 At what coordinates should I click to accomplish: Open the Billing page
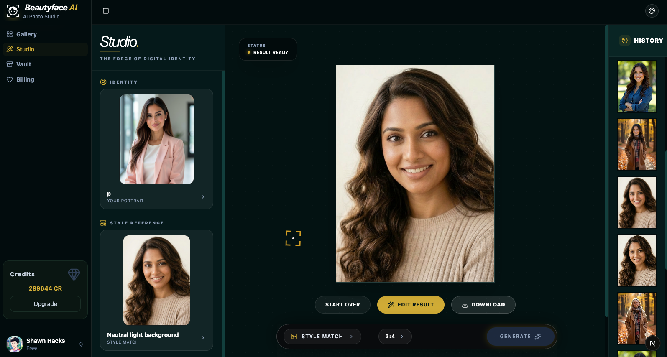(45, 79)
